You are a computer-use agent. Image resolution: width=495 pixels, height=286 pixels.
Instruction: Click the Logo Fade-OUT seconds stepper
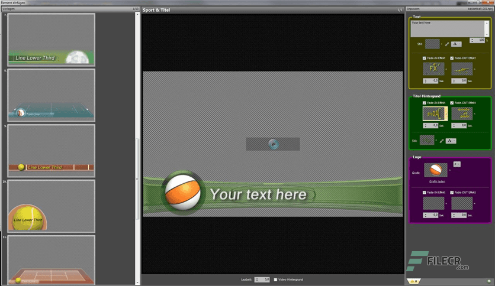pos(459,216)
